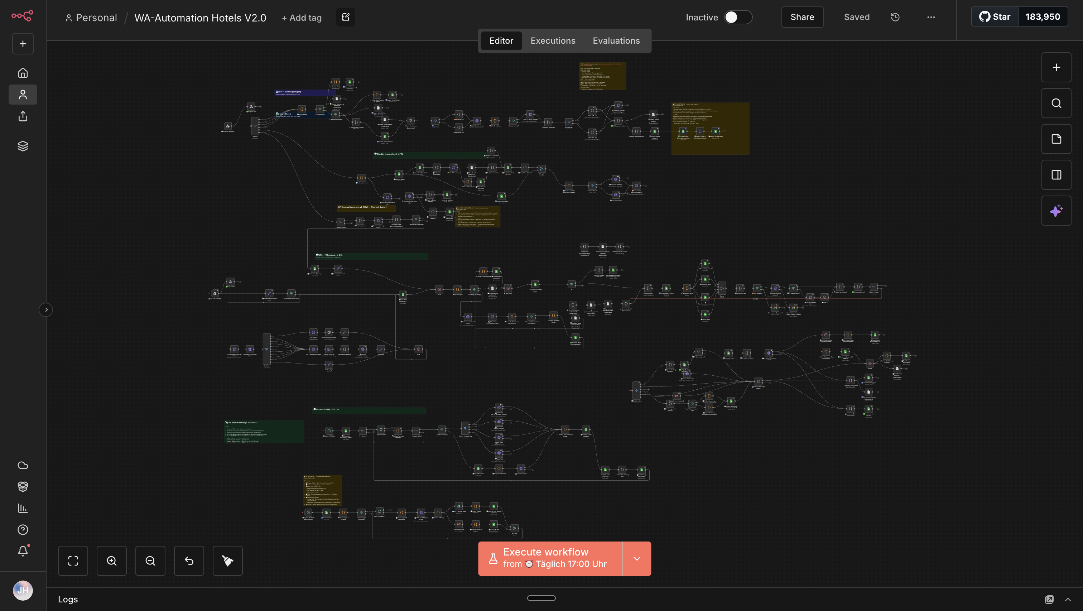Expand the collapsed left sidebar chevron
Viewport: 1083px width, 611px height.
46,310
